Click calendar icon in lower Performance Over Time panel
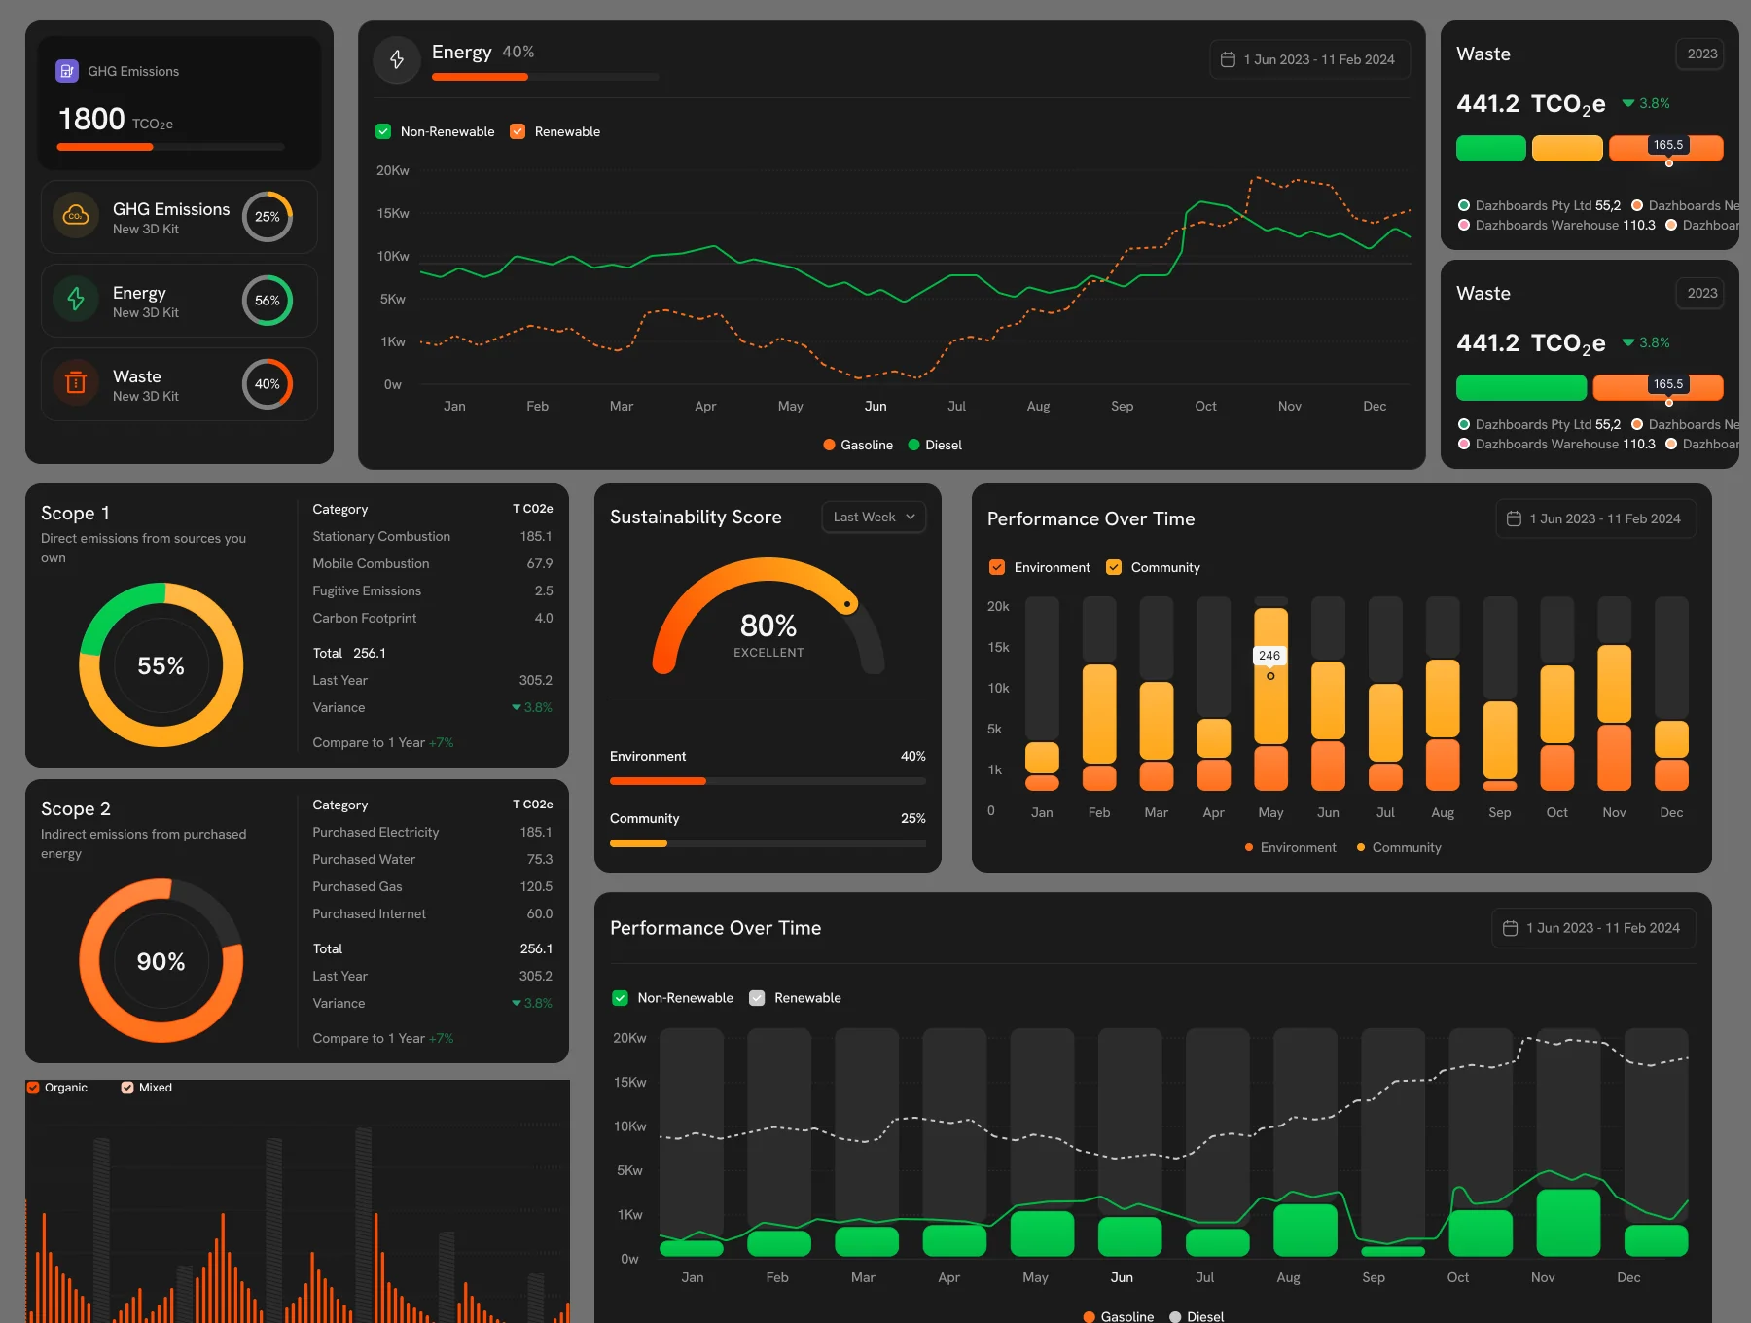Viewport: 1751px width, 1323px height. [1510, 928]
